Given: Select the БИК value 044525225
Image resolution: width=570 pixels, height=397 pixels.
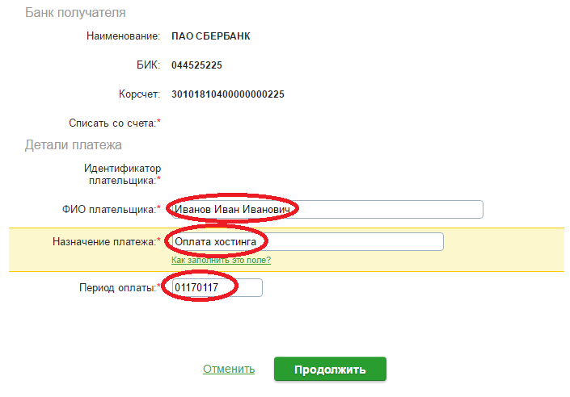Looking at the screenshot, I should pyautogui.click(x=196, y=65).
